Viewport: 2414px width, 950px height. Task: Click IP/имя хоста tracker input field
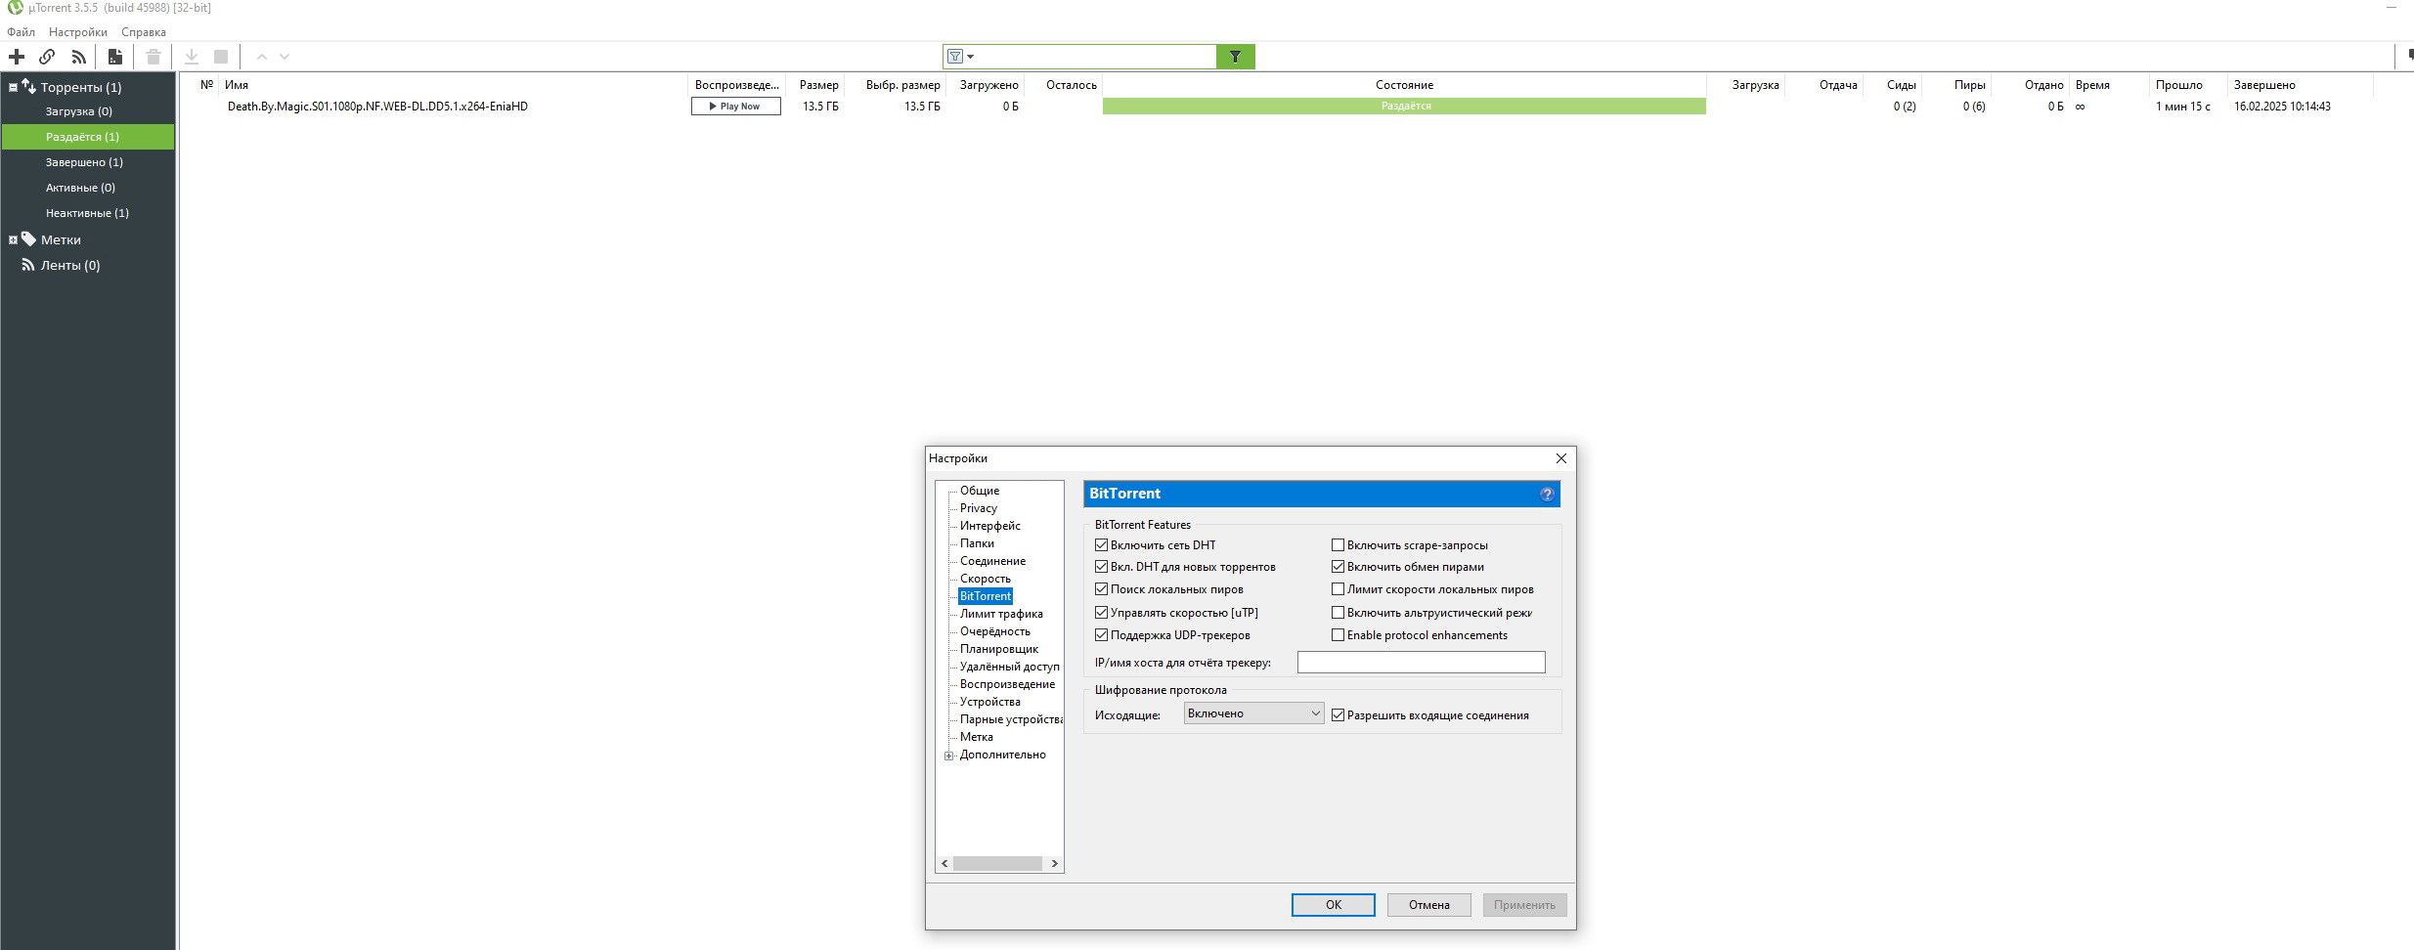(x=1421, y=663)
